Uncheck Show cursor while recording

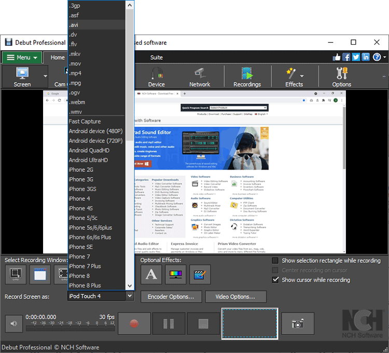275,280
